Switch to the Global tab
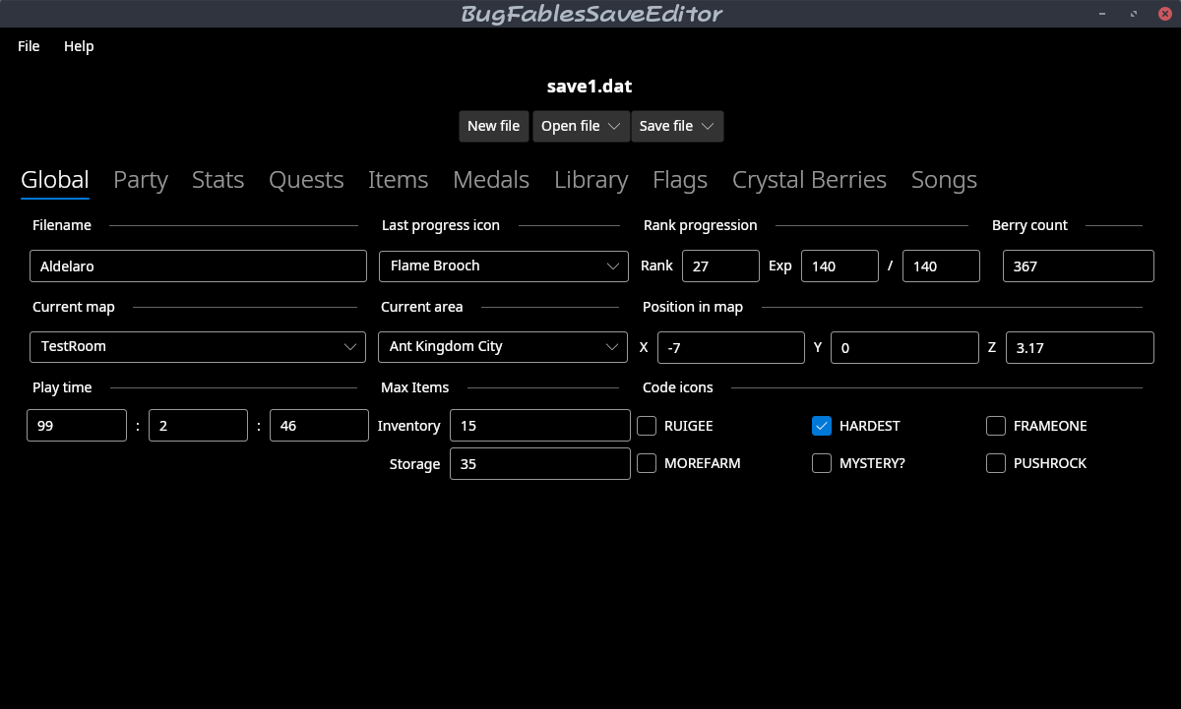Viewport: 1181px width, 709px height. click(x=55, y=180)
